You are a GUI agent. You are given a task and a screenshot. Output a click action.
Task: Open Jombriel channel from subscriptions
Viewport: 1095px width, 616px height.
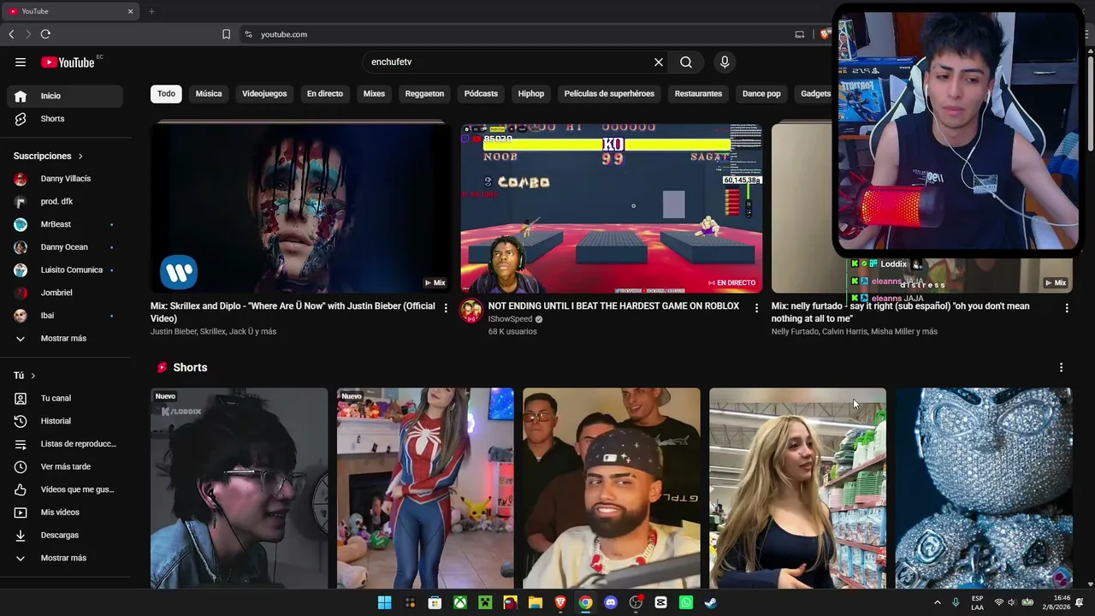65,293
